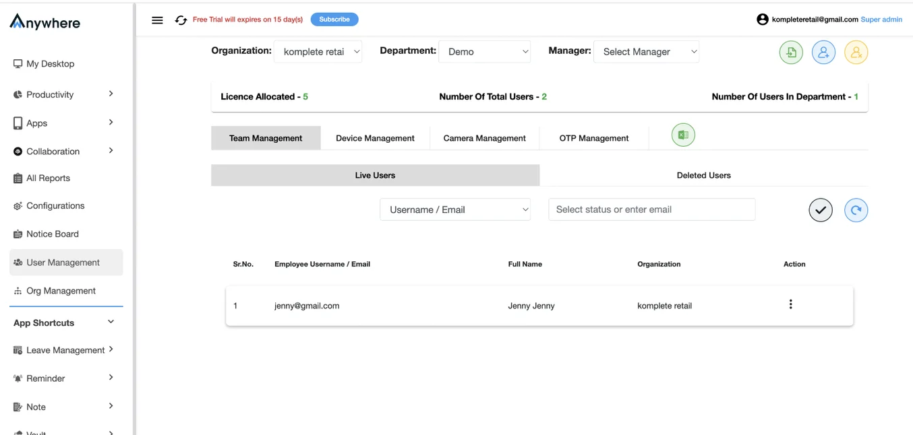Screen dimensions: 913x435
Task: Open User Management in the sidebar
Action: [x=66, y=263]
